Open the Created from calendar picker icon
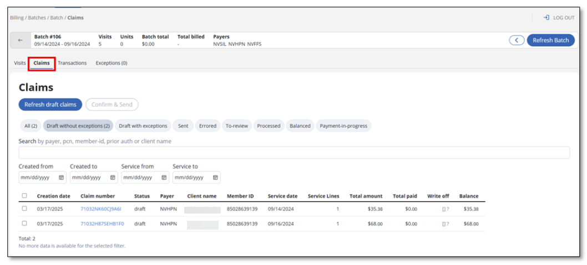 coord(61,178)
